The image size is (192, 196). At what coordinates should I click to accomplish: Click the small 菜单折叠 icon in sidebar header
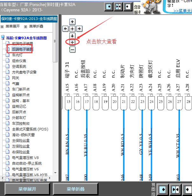[25, 27]
